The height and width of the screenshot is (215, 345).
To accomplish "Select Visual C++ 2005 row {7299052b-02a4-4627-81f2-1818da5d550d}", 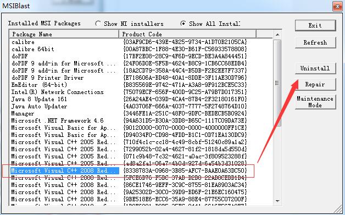I will tap(141, 149).
